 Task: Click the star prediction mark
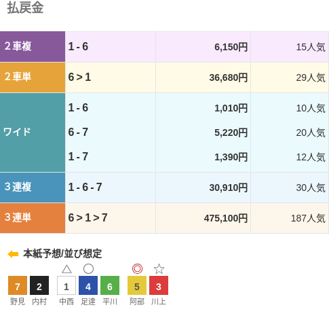click(159, 269)
